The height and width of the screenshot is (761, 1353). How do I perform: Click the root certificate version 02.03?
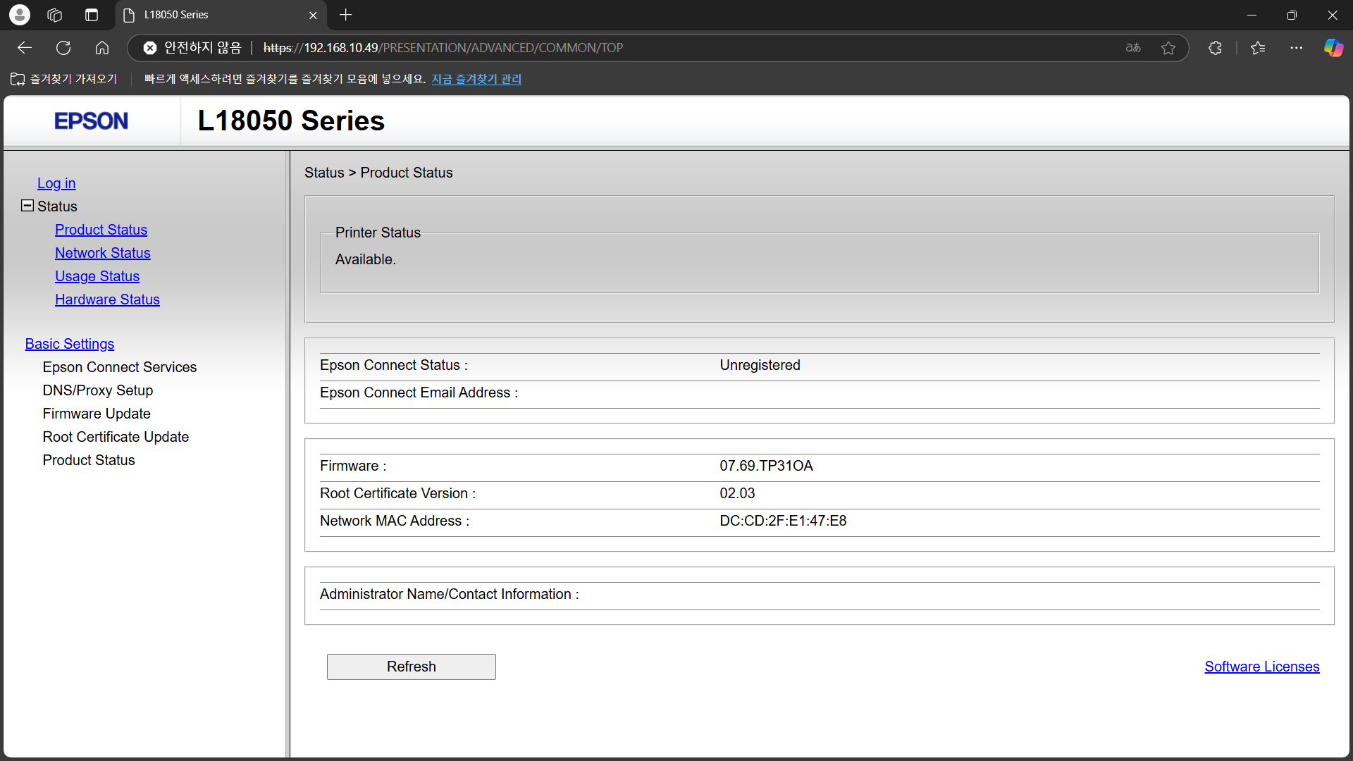737,493
